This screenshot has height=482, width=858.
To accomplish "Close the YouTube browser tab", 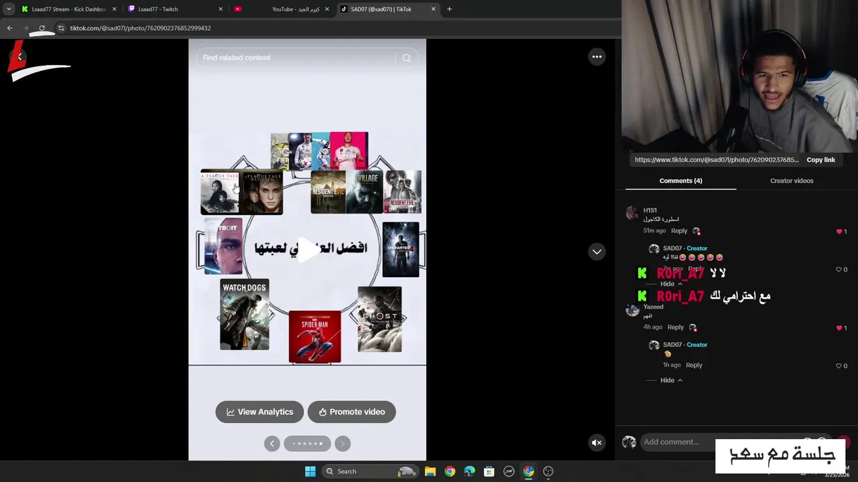I will pyautogui.click(x=327, y=9).
